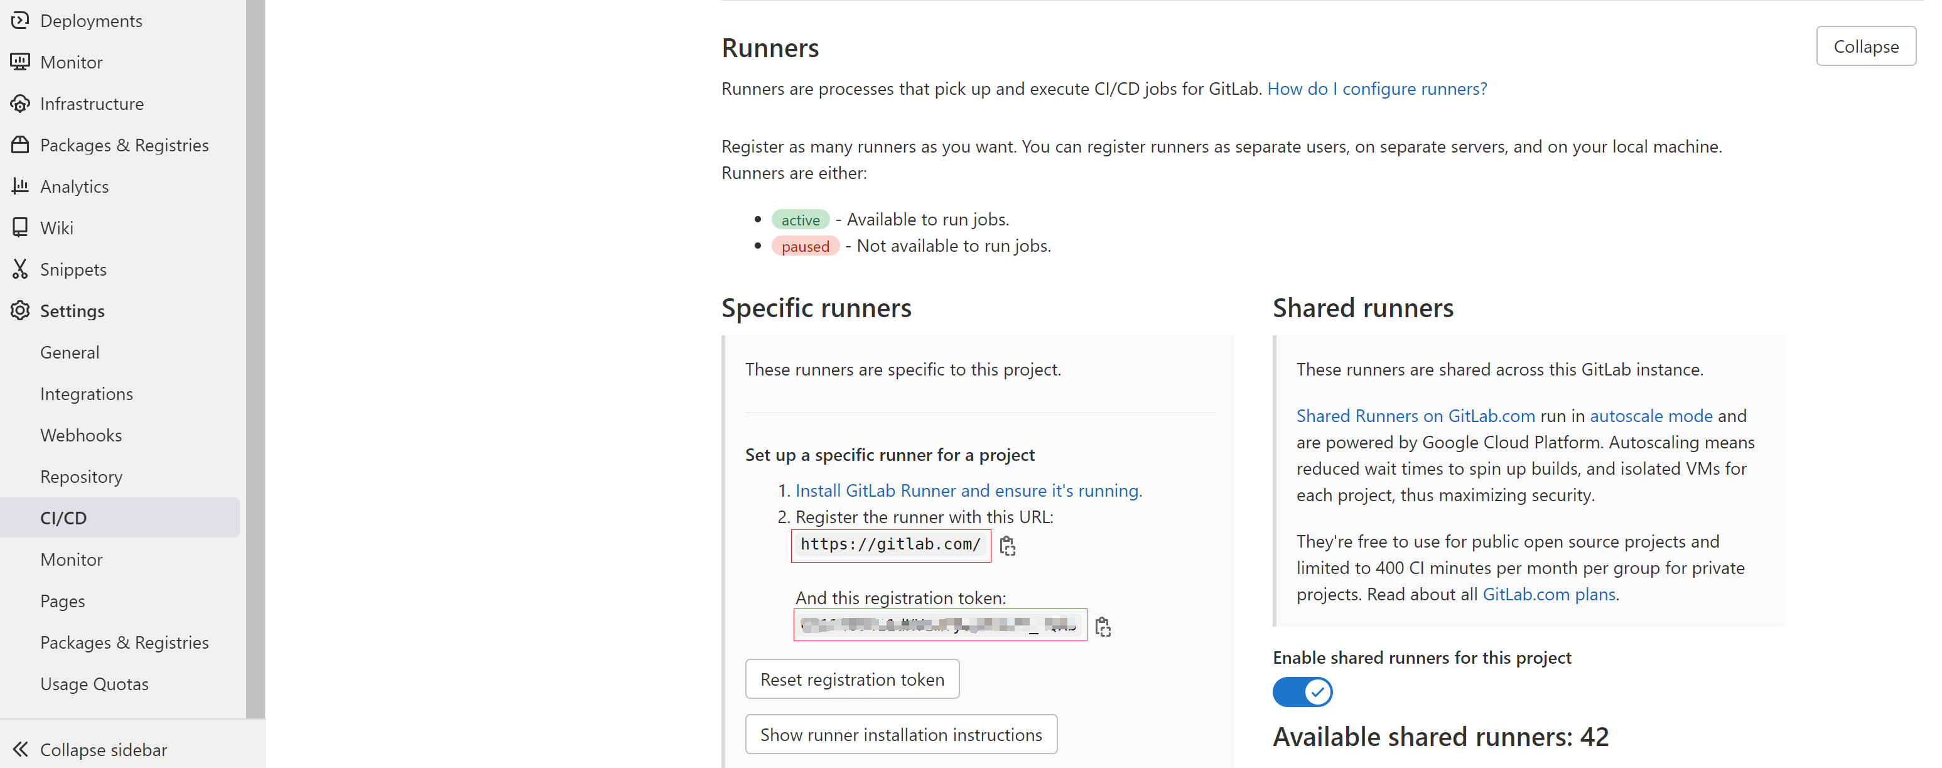Click 'Available shared runners: 42' text
The width and height of the screenshot is (1942, 768).
(x=1441, y=737)
